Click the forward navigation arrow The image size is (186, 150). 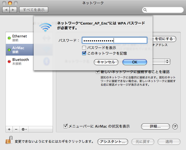tap(13, 10)
